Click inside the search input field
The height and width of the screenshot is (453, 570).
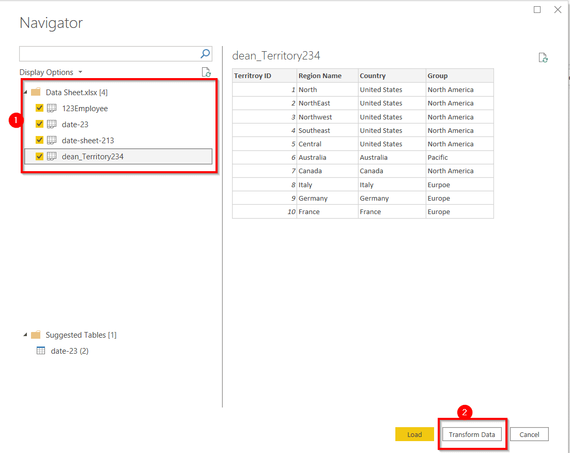tap(103, 54)
